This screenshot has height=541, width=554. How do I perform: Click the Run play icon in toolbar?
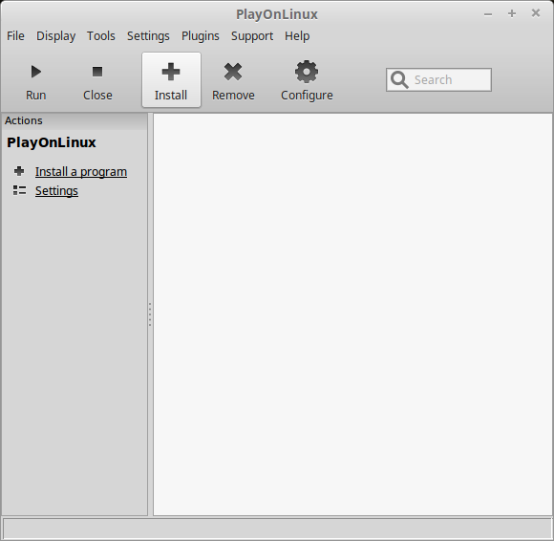35,72
